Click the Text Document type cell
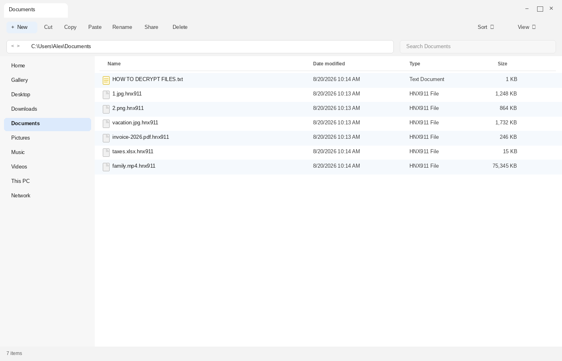Viewport: 562px width, 361px height. pos(427,79)
